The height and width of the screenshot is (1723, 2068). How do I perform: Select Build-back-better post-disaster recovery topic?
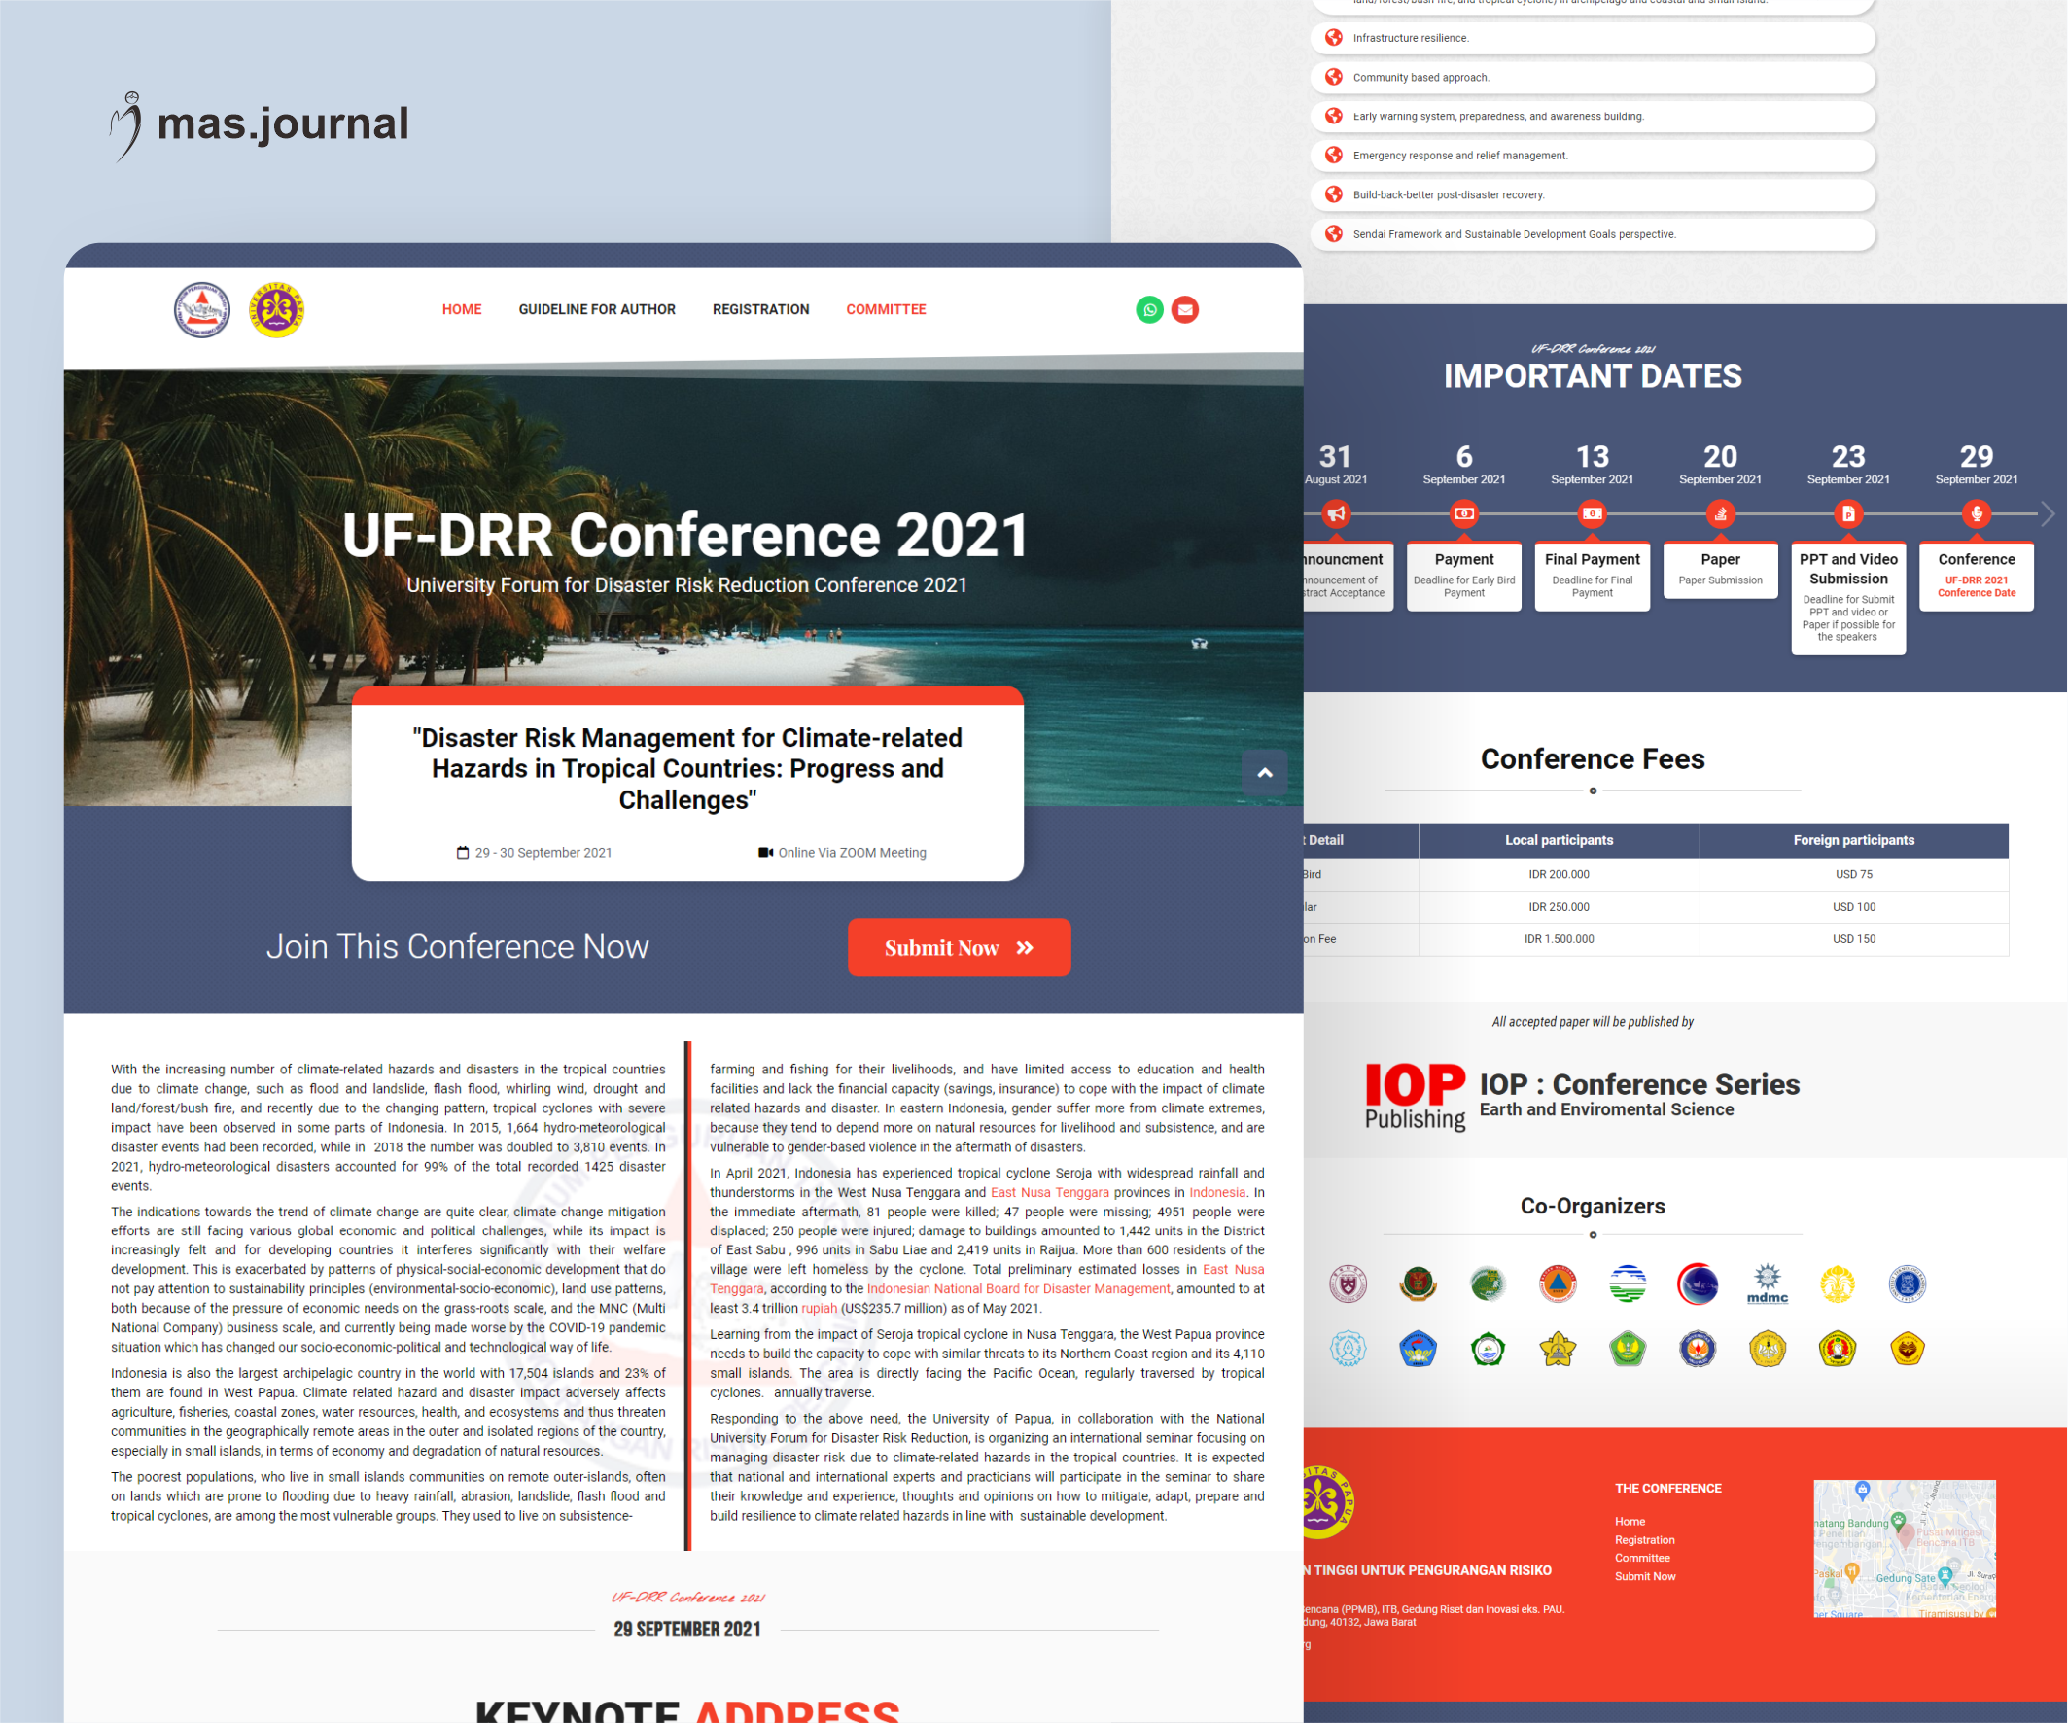pos(1593,194)
